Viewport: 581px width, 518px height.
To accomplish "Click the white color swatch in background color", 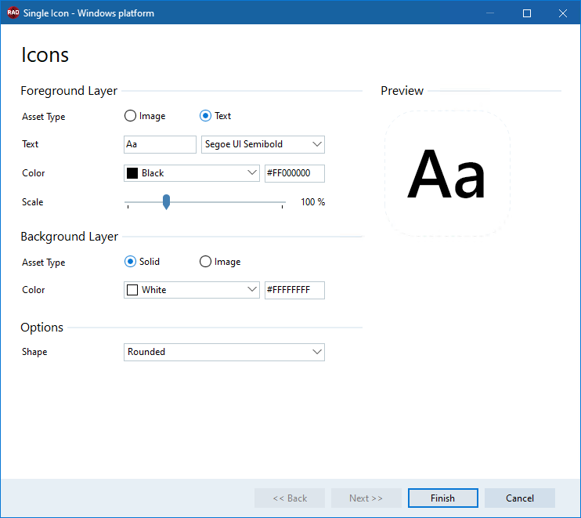I will [x=132, y=290].
